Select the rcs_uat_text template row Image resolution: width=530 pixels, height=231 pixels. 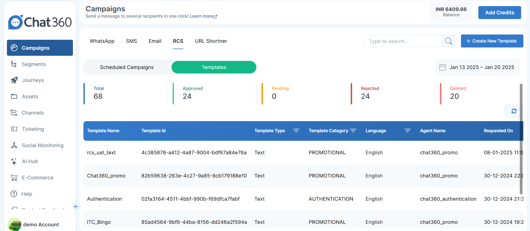303,153
